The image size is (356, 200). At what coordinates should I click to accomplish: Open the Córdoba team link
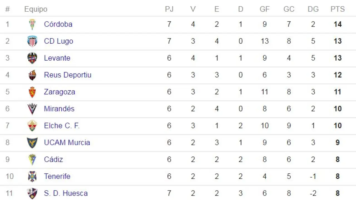[58, 24]
